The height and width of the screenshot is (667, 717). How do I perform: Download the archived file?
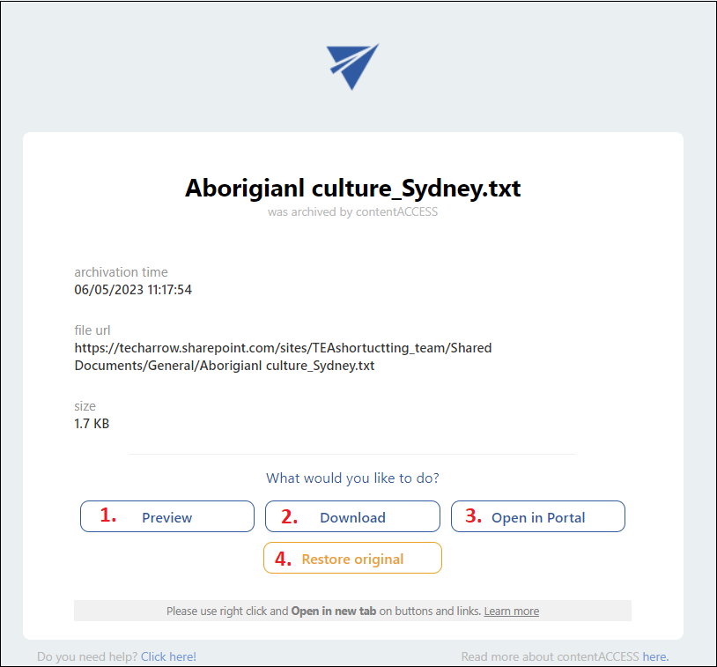352,517
